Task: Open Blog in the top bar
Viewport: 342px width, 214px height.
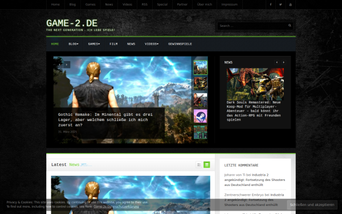Action: (x=72, y=5)
